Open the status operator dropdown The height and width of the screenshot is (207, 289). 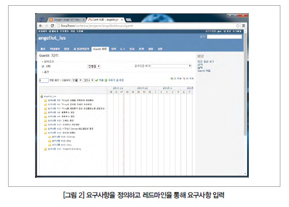point(94,66)
